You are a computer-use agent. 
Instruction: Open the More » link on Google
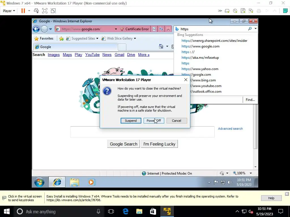(x=144, y=55)
